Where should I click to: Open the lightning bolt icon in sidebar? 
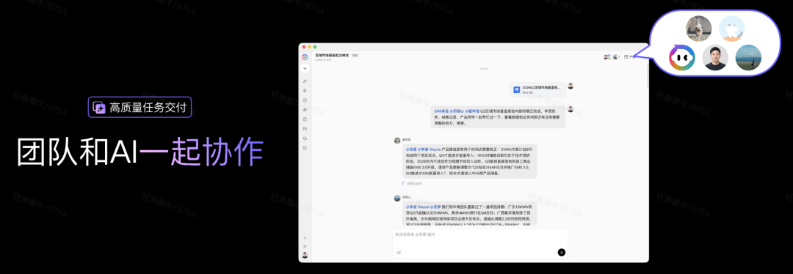pos(305,90)
